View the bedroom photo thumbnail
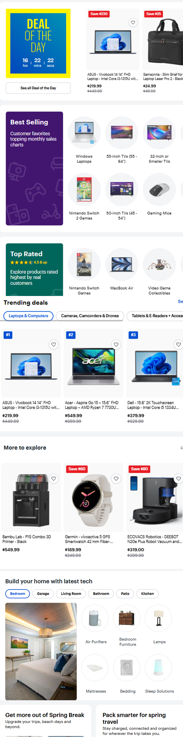This screenshot has width=183, height=737. coord(41,651)
